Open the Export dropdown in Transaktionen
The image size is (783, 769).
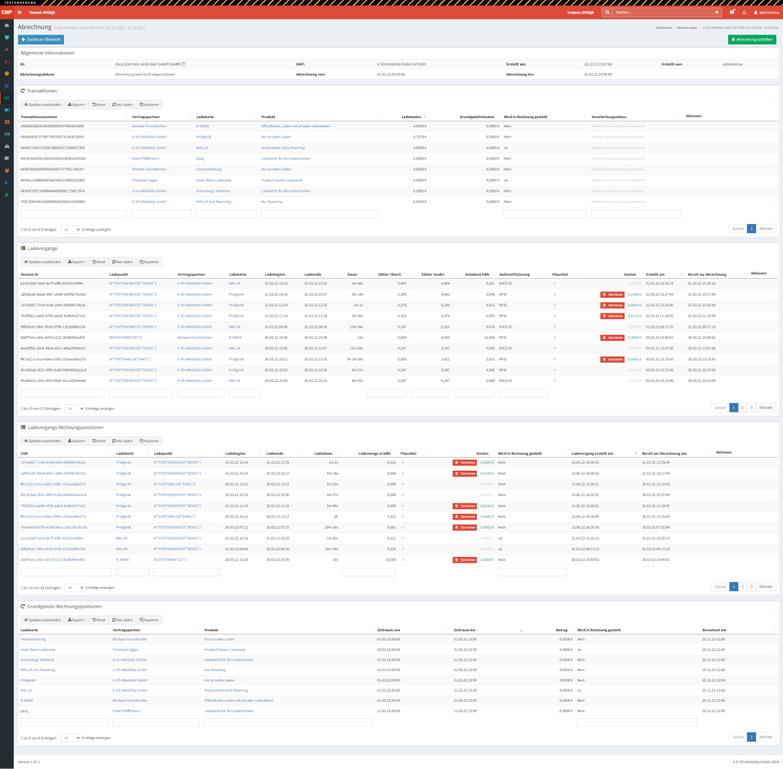point(76,104)
